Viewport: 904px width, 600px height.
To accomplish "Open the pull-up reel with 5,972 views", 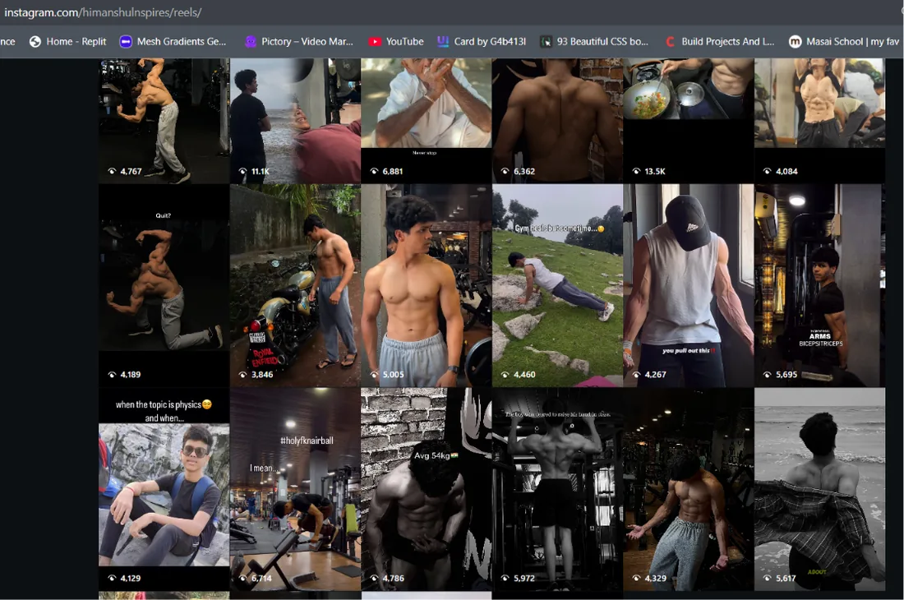I will click(557, 489).
